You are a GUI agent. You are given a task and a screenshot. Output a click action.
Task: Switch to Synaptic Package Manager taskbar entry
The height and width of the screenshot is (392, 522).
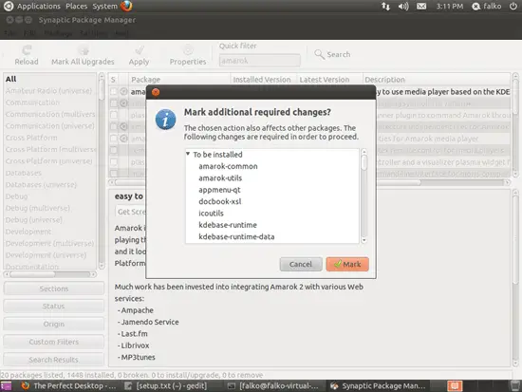pyautogui.click(x=378, y=386)
